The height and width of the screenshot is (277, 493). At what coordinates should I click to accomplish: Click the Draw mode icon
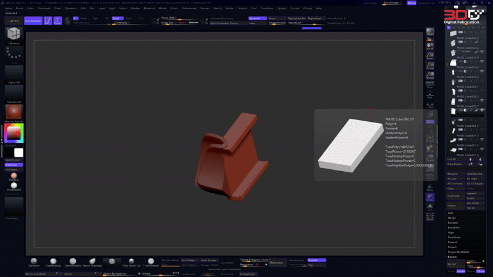point(57,21)
